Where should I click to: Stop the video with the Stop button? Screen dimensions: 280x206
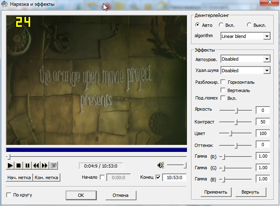click(19, 166)
